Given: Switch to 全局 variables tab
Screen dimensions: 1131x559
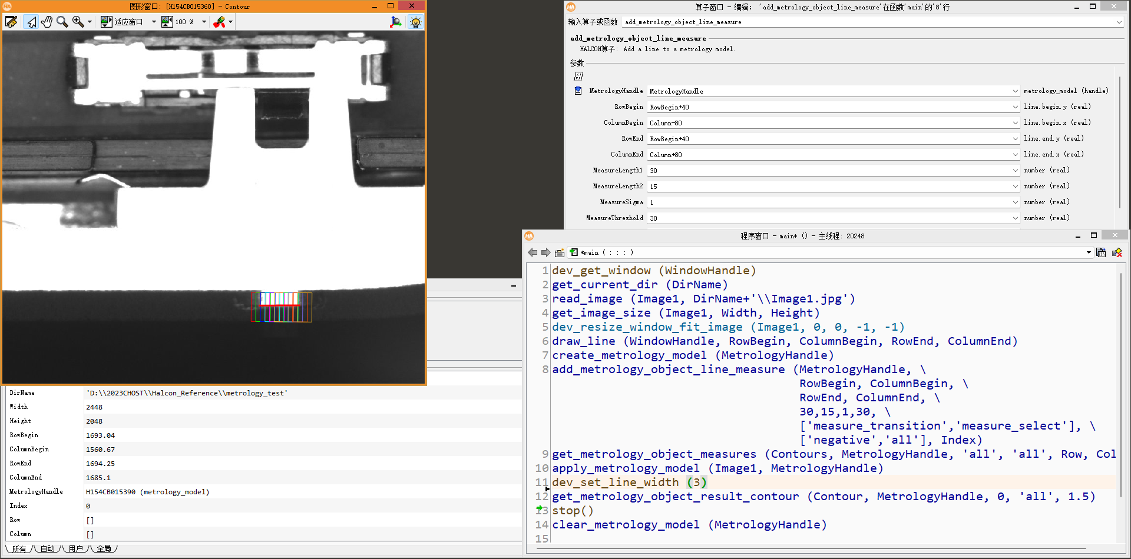Looking at the screenshot, I should pos(104,549).
